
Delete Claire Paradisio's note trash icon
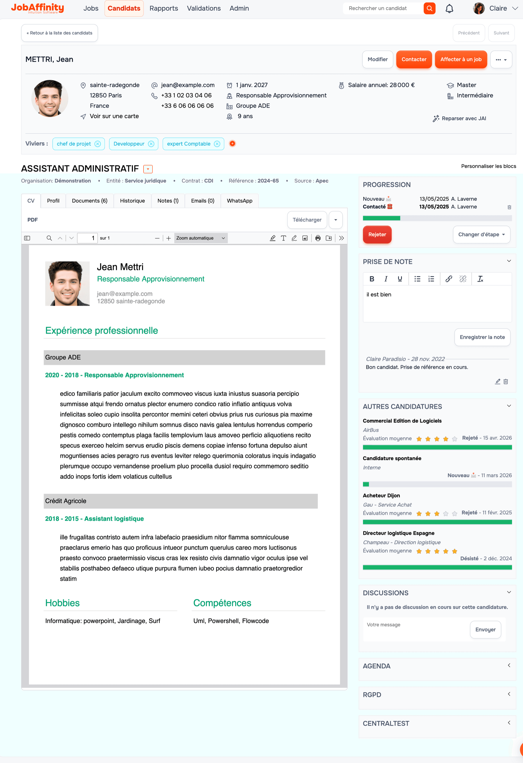click(x=506, y=381)
